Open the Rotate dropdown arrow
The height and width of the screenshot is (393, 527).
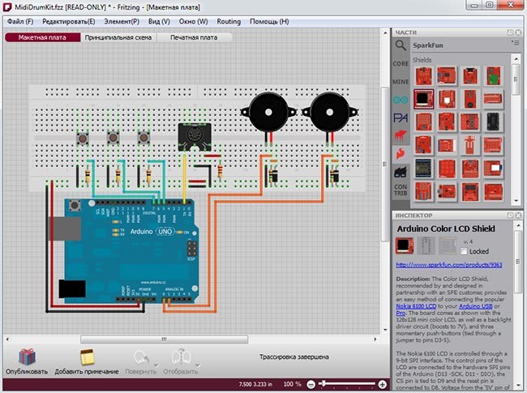[x=156, y=365]
